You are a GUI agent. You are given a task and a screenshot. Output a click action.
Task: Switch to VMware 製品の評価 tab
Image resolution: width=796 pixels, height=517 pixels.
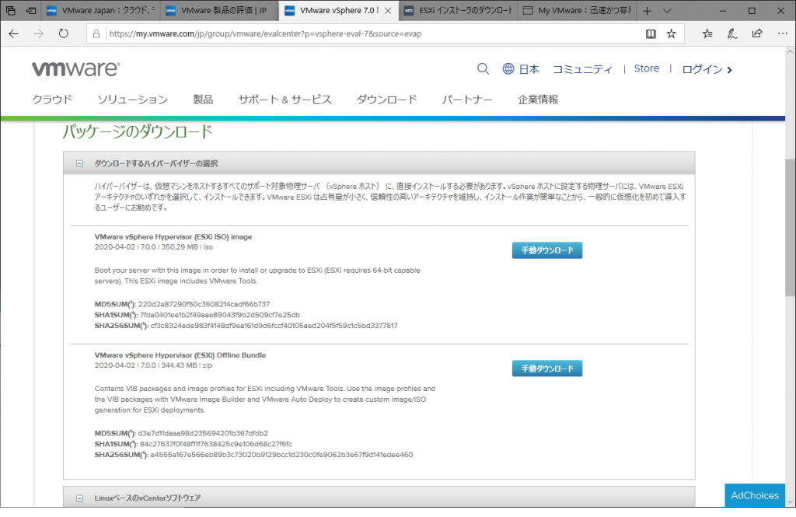click(219, 11)
